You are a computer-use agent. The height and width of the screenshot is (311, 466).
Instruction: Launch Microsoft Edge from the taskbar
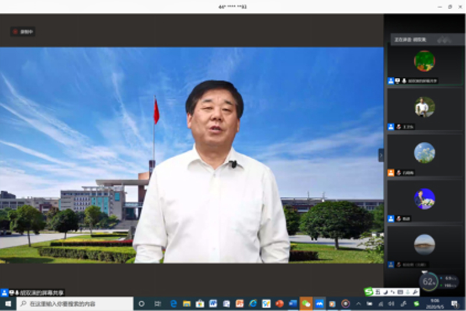click(x=173, y=304)
